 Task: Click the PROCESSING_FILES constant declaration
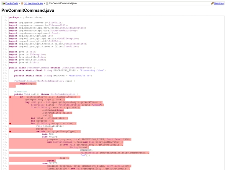(x=60, y=71)
